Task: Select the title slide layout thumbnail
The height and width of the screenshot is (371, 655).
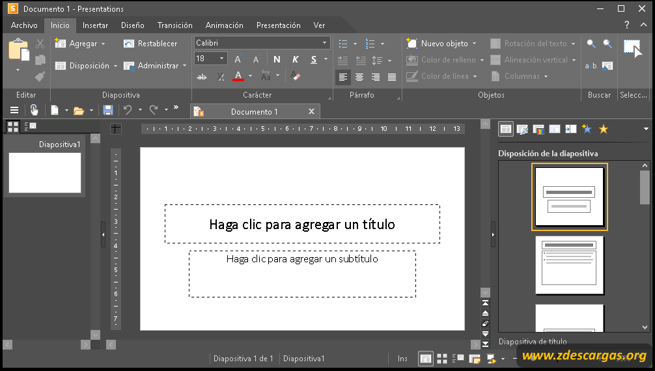Action: 569,197
